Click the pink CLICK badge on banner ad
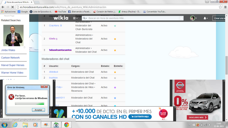The height and width of the screenshot is (128, 228). (163, 114)
